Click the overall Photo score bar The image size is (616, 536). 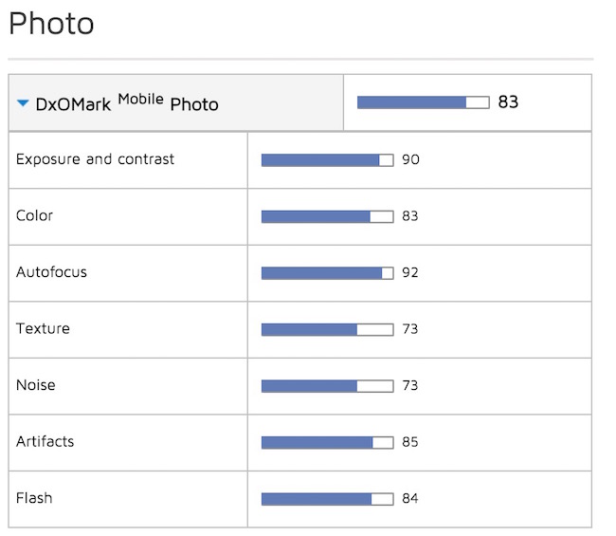(423, 102)
